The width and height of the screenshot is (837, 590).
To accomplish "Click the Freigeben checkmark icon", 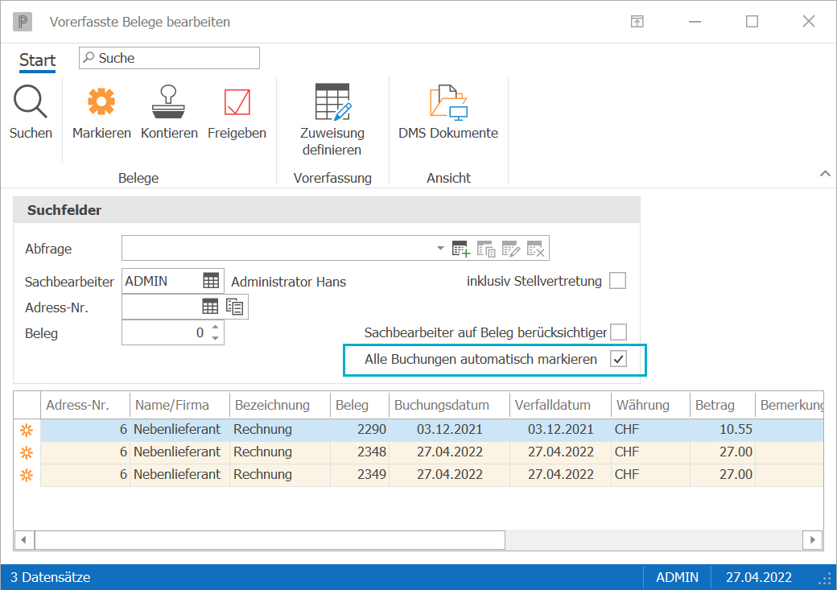I will pos(237,102).
